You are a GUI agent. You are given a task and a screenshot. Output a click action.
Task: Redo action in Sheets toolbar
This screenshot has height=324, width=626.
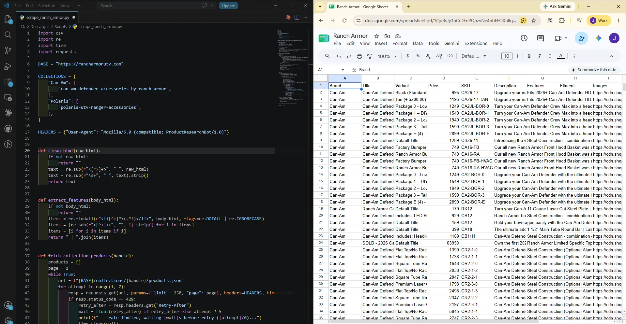(349, 56)
